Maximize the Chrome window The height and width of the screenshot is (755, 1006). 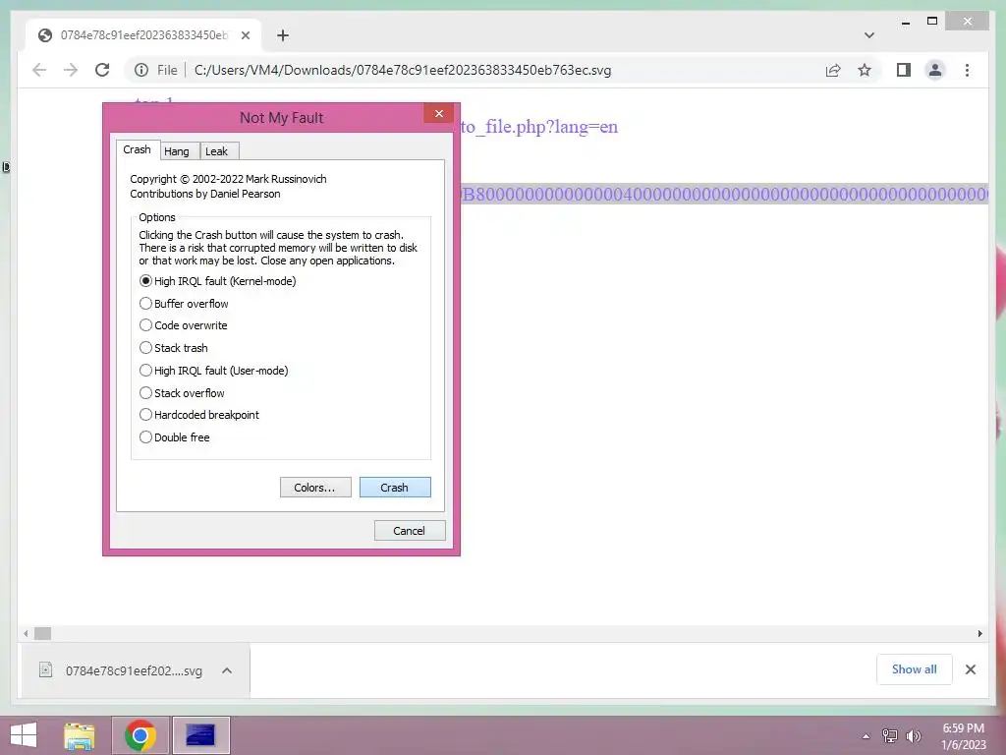click(933, 22)
